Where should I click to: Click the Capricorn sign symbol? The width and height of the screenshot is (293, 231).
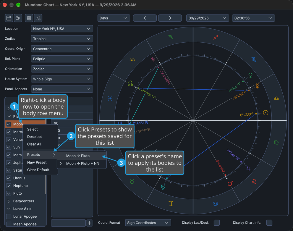click(171, 37)
